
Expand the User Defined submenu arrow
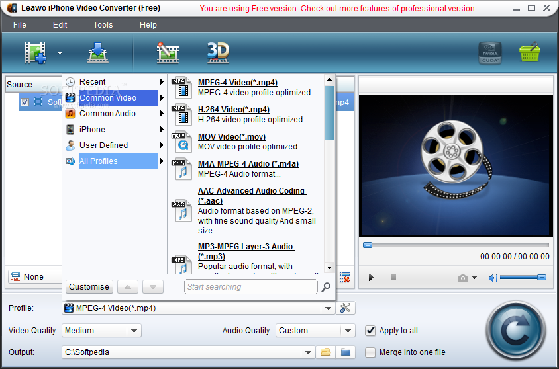point(162,145)
